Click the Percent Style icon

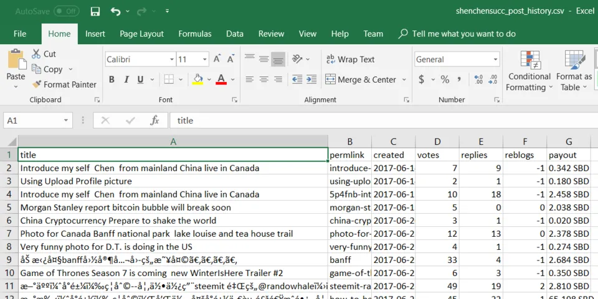[445, 79]
